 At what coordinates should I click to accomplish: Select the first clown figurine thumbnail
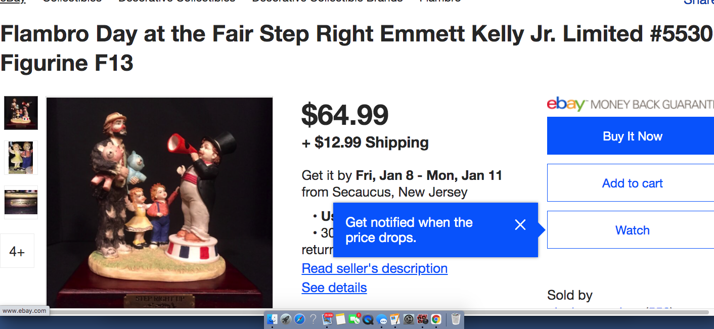21,113
